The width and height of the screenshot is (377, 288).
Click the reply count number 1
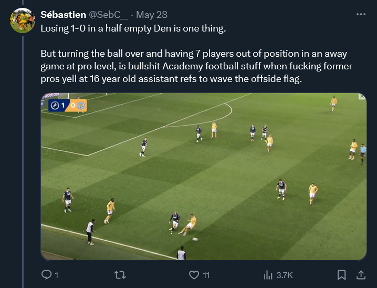pyautogui.click(x=56, y=275)
